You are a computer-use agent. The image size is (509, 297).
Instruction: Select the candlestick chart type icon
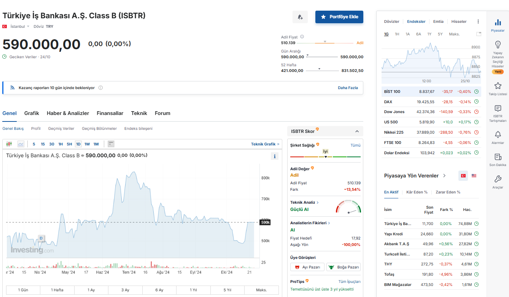click(10, 144)
